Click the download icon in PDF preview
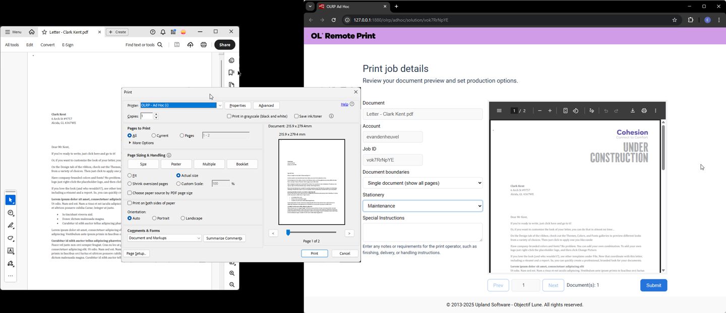 (x=633, y=111)
